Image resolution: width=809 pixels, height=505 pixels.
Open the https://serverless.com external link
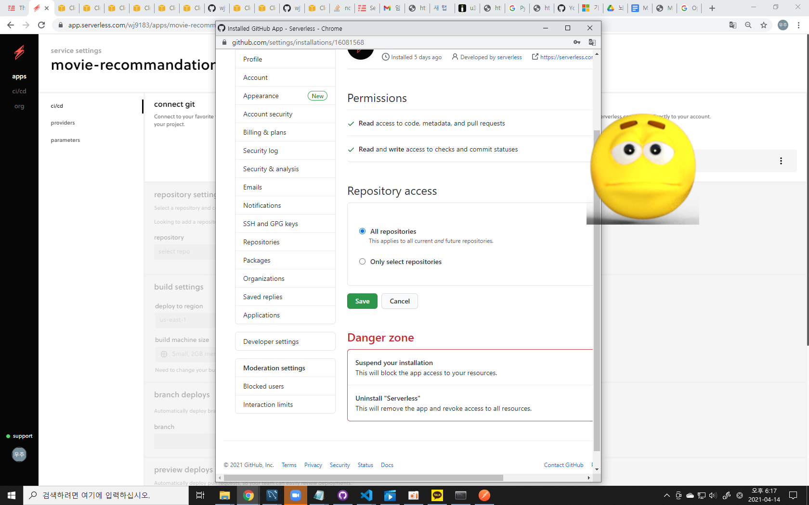coord(566,57)
